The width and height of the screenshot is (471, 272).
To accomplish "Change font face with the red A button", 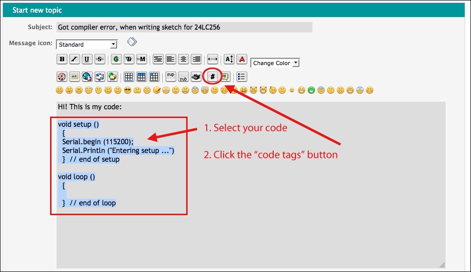I will click(242, 59).
